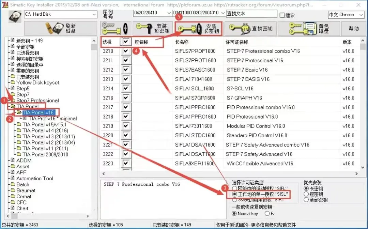Image resolution: width=368 pixels, height=229 pixels.
Task: Toggle the select-all checkbox in header
Action: (126, 42)
